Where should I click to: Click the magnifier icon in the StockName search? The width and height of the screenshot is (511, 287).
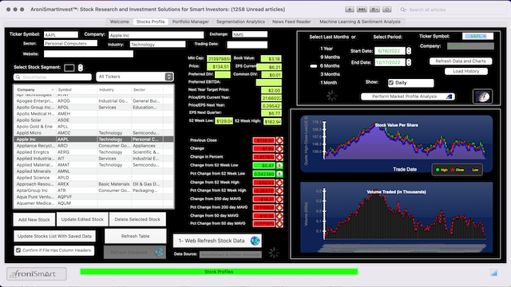coord(18,77)
